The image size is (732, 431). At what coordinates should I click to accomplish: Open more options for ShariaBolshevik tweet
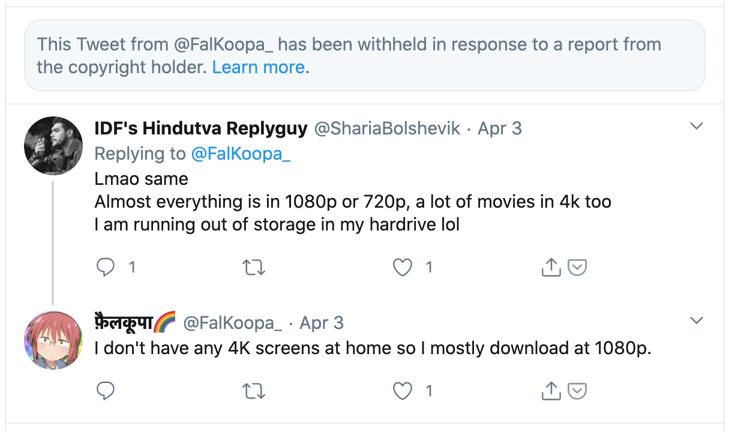point(696,127)
